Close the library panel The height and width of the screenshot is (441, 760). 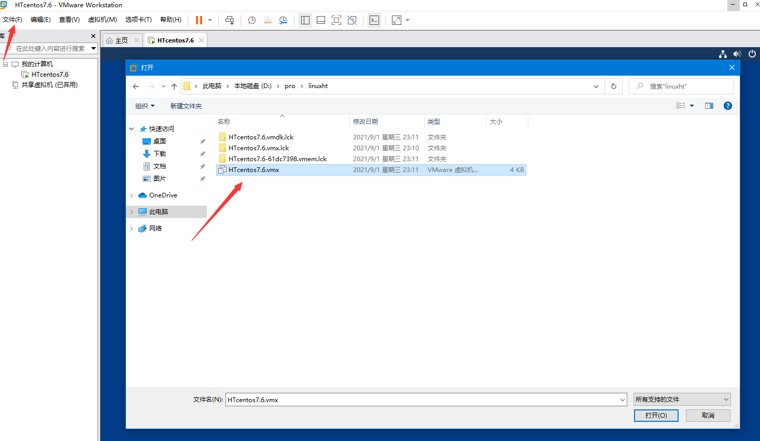(93, 36)
